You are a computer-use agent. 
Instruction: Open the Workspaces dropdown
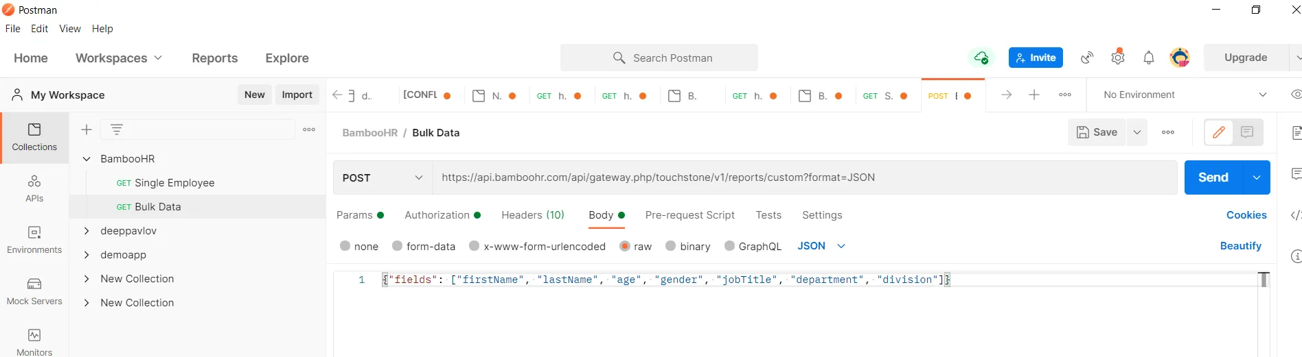click(x=119, y=58)
